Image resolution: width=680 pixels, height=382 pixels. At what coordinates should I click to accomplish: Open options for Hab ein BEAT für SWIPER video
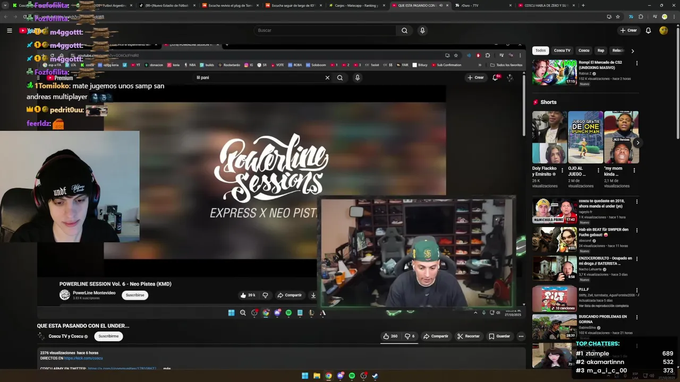(x=636, y=230)
